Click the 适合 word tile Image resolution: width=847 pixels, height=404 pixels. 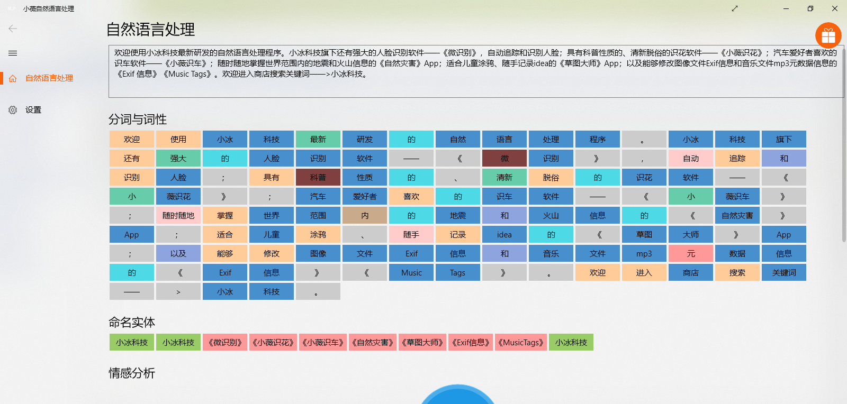(x=225, y=234)
